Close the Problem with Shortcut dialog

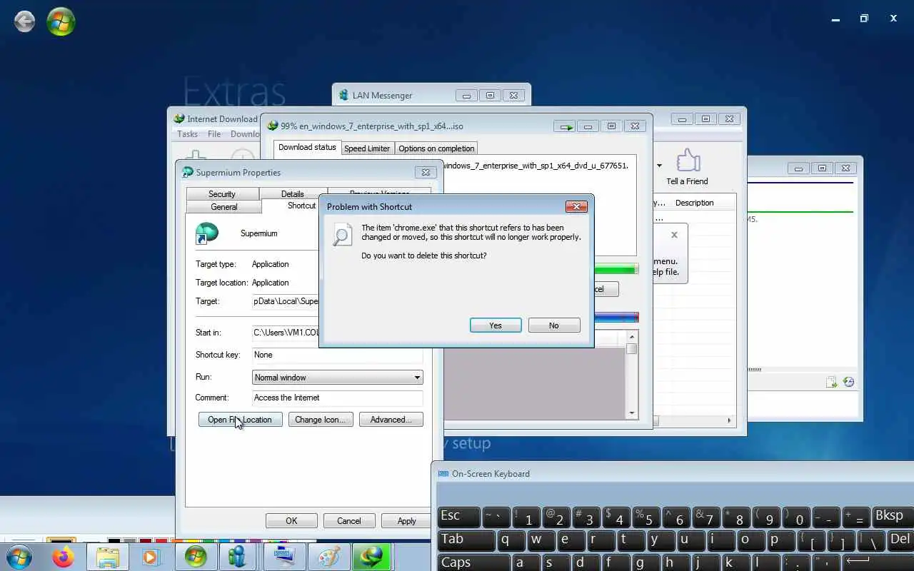pyautogui.click(x=576, y=207)
